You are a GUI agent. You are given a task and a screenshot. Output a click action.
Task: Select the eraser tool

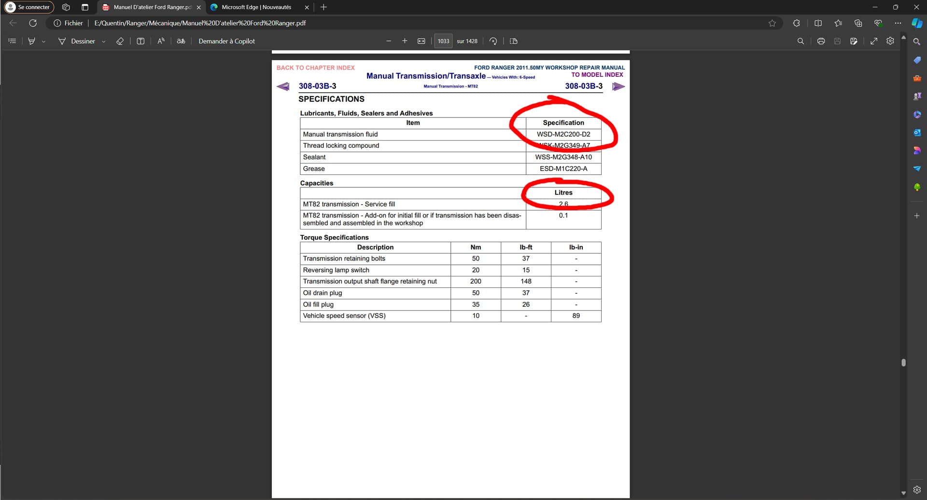(120, 41)
